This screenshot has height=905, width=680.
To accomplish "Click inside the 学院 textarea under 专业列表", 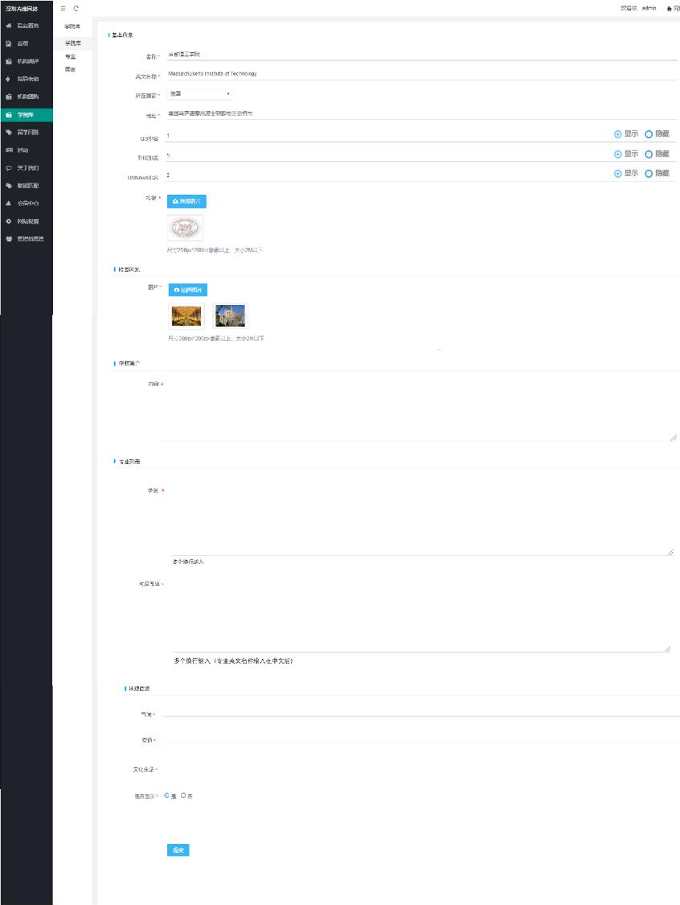I will (x=423, y=520).
